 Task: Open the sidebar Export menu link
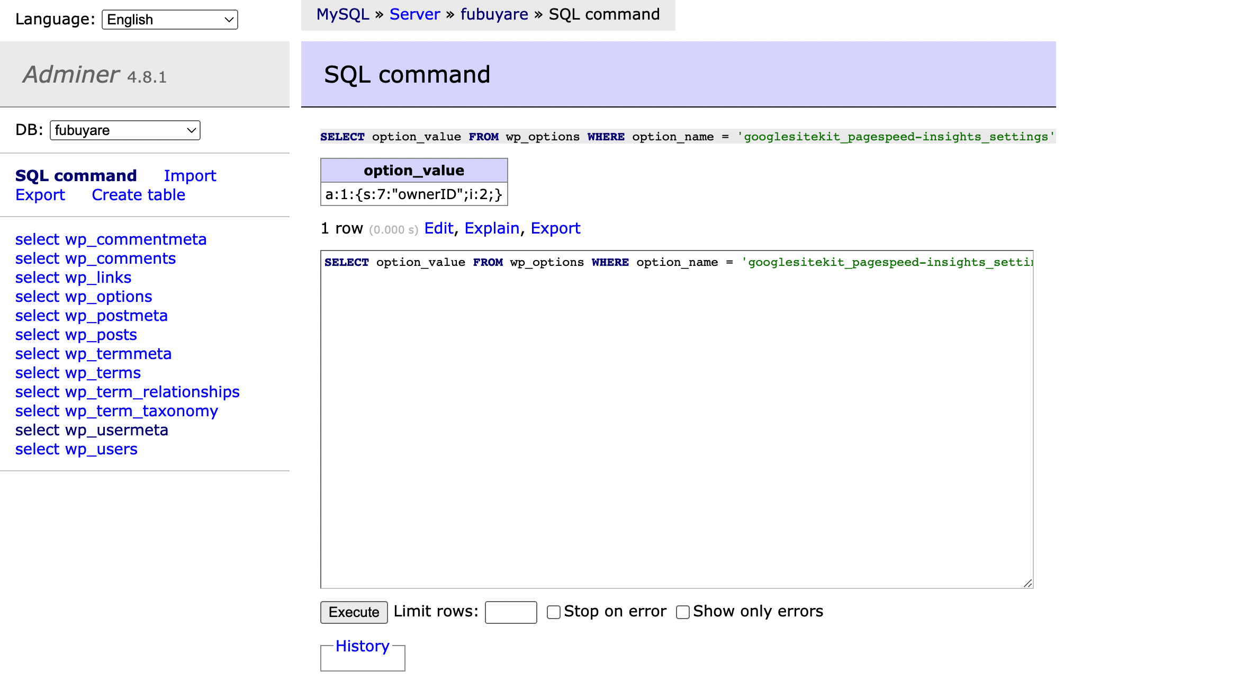click(x=40, y=195)
